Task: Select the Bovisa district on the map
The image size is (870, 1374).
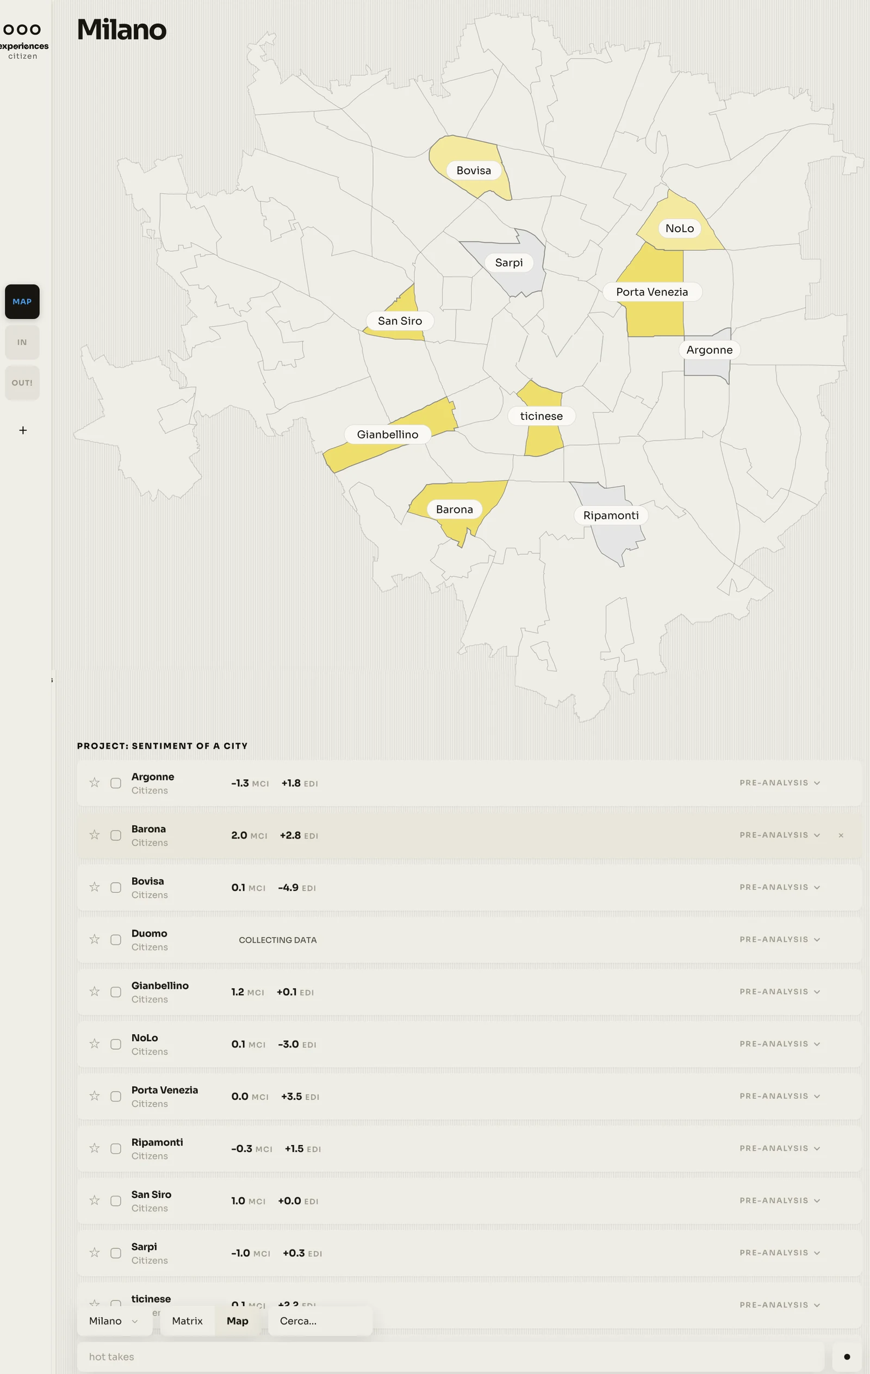Action: 474,171
